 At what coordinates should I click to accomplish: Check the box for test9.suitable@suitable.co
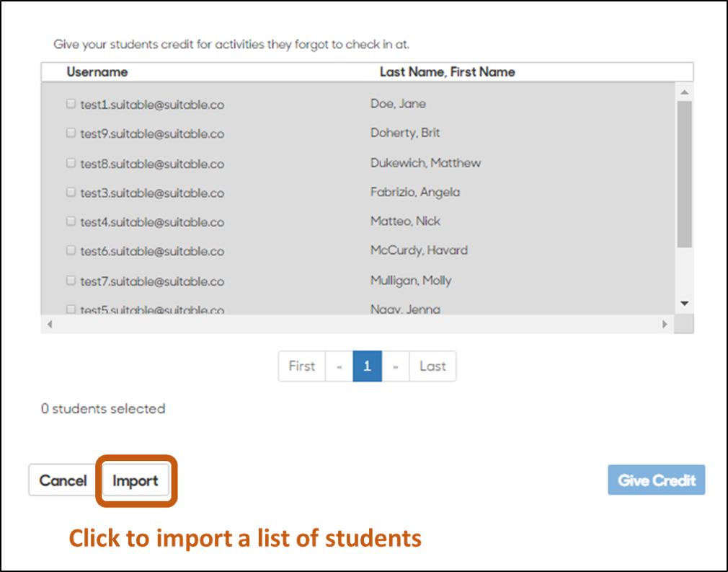point(71,133)
